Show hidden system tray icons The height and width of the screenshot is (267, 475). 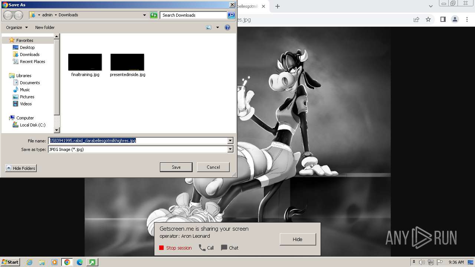(x=414, y=262)
